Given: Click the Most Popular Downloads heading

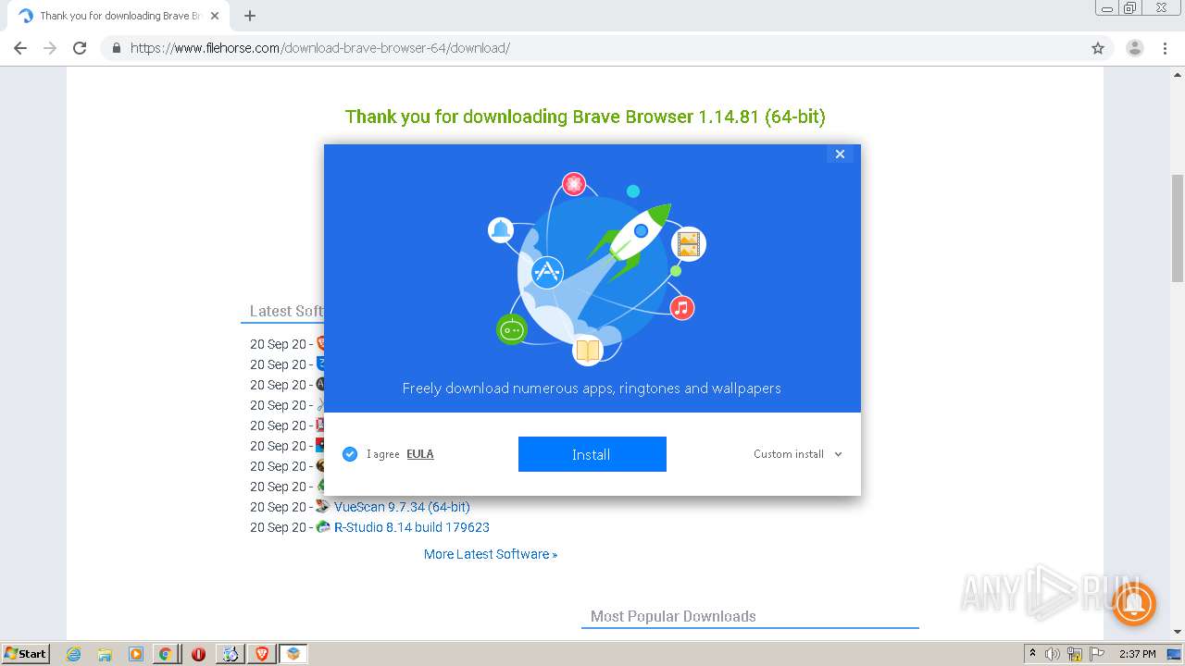Looking at the screenshot, I should [x=673, y=616].
